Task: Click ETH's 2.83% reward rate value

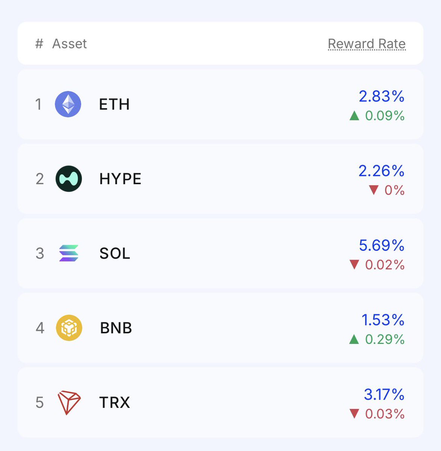Action: click(x=382, y=97)
